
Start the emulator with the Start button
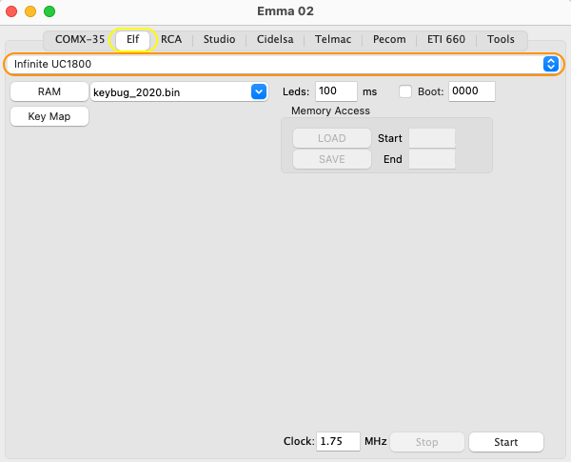506,442
